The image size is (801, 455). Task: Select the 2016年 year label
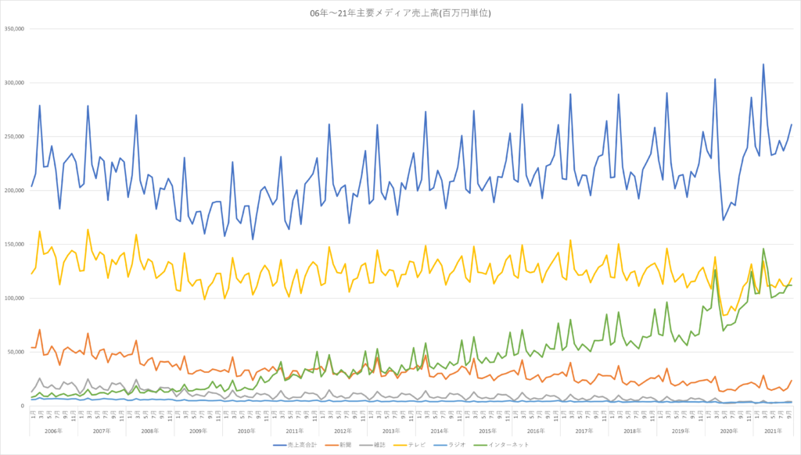(x=536, y=431)
